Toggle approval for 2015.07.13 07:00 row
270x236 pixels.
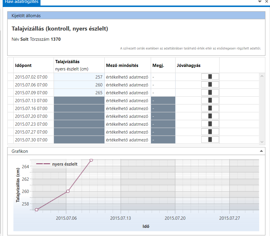pyautogui.click(x=210, y=100)
